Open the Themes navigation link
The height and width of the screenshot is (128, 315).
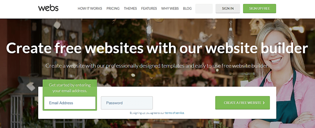(x=130, y=8)
